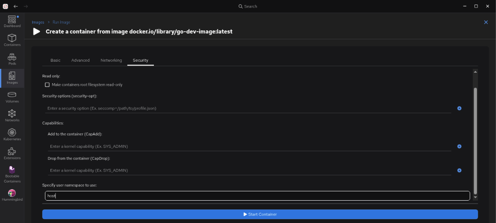Open the Dashboard section in sidebar

12,22
